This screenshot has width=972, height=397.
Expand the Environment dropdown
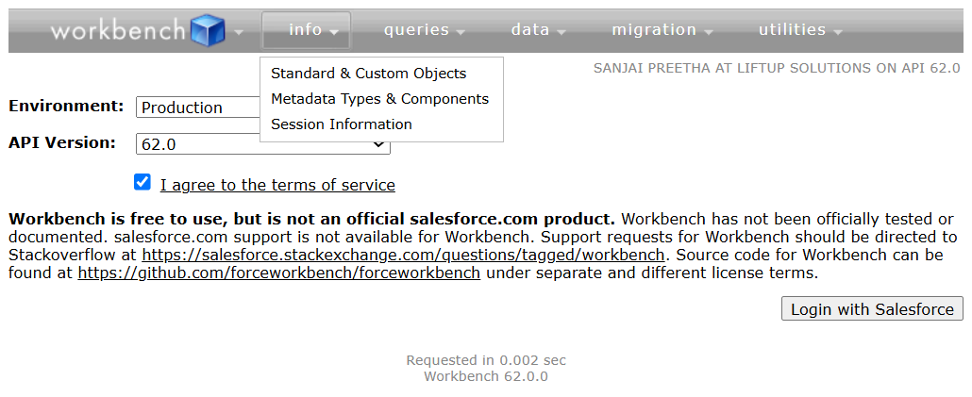pos(198,108)
